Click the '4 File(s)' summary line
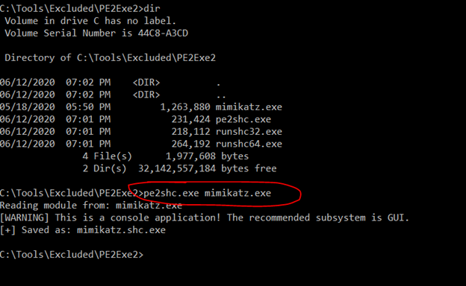 tap(166, 156)
